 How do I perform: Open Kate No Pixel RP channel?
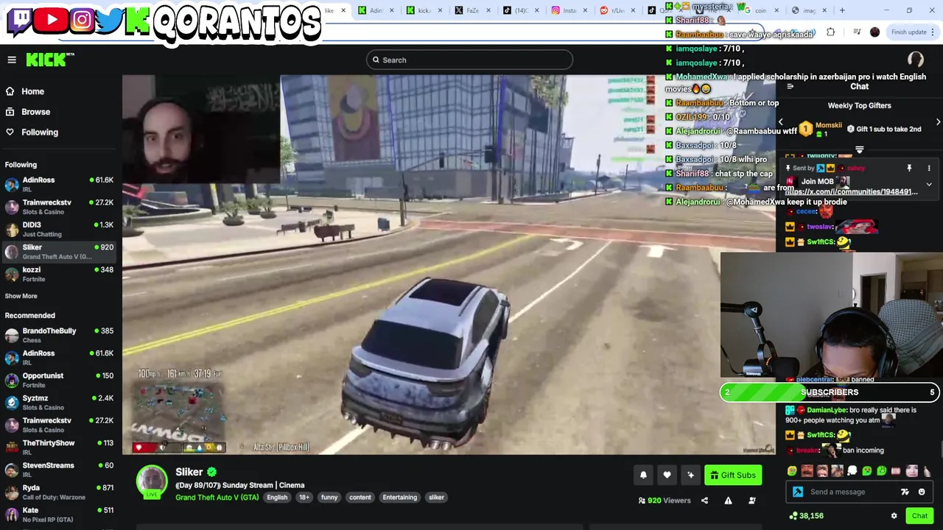[x=59, y=514]
